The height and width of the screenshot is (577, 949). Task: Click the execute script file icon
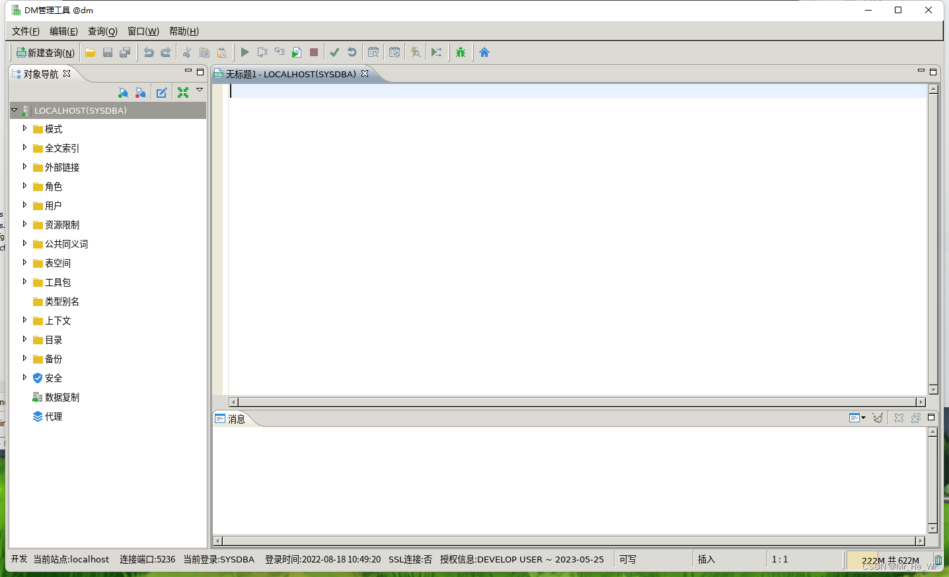click(297, 52)
